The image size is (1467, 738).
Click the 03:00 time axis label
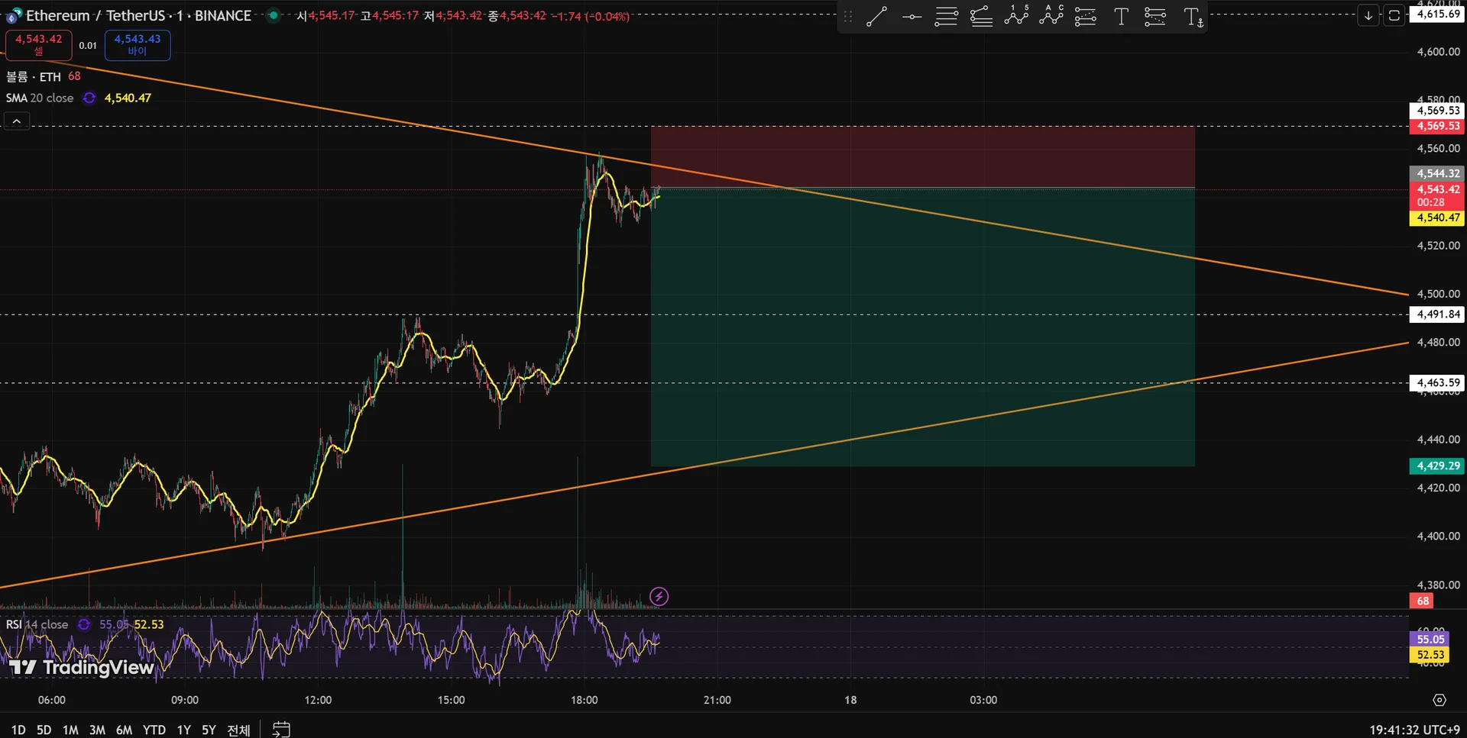pos(983,700)
